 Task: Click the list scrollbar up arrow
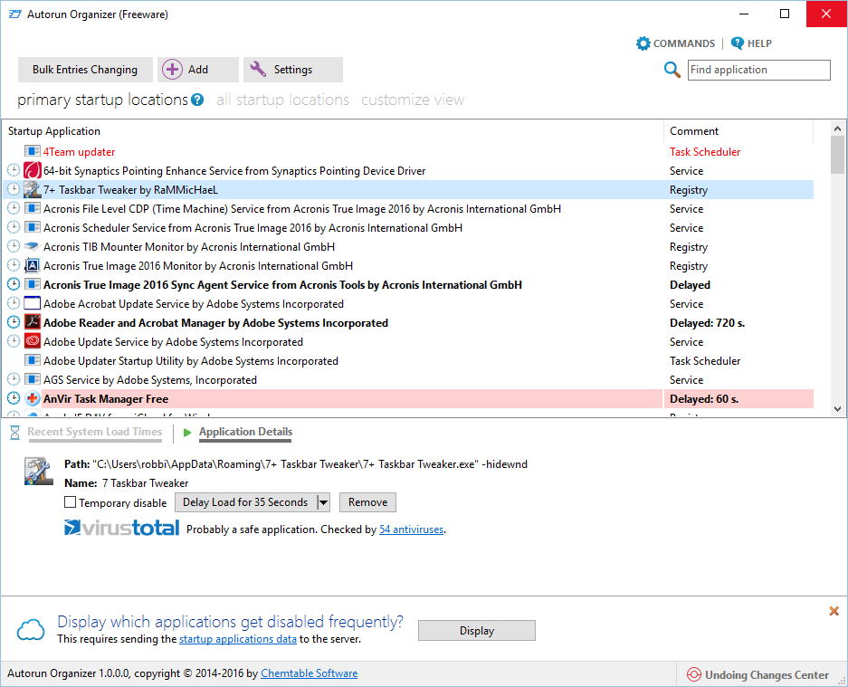837,129
